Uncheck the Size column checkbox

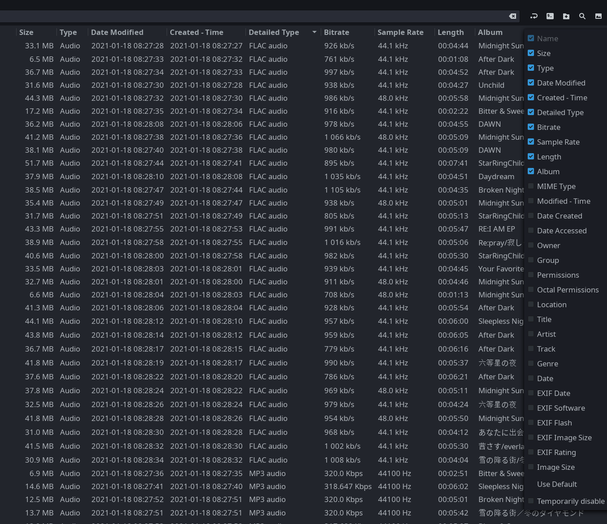[531, 53]
